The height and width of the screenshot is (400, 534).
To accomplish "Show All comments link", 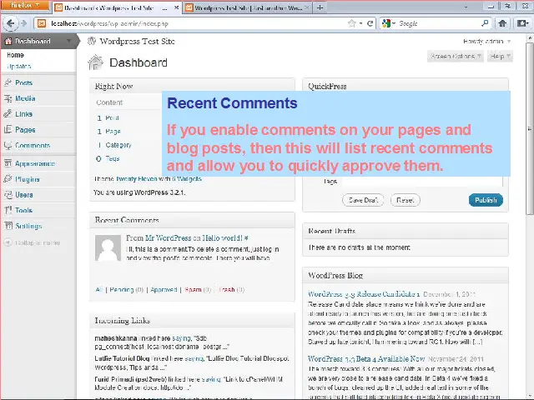I will click(x=98, y=289).
